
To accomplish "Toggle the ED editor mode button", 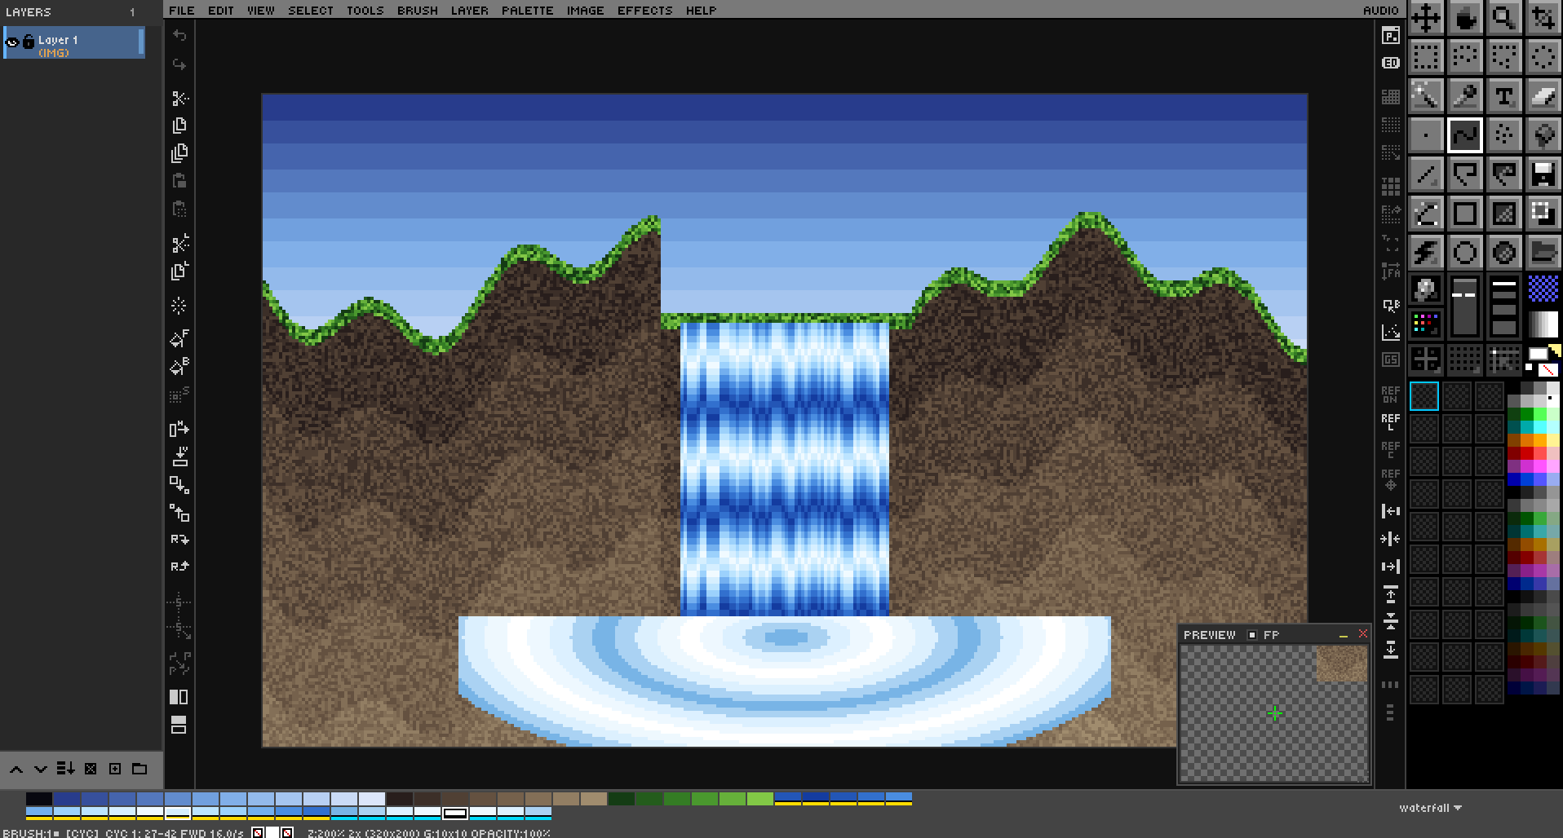I will click(x=1391, y=63).
